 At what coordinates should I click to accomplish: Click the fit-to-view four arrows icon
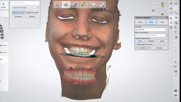(x=176, y=8)
